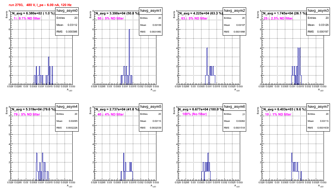
Task: Click Mean 0.03126 in havg_asym3 stats
Action: point(318,25)
